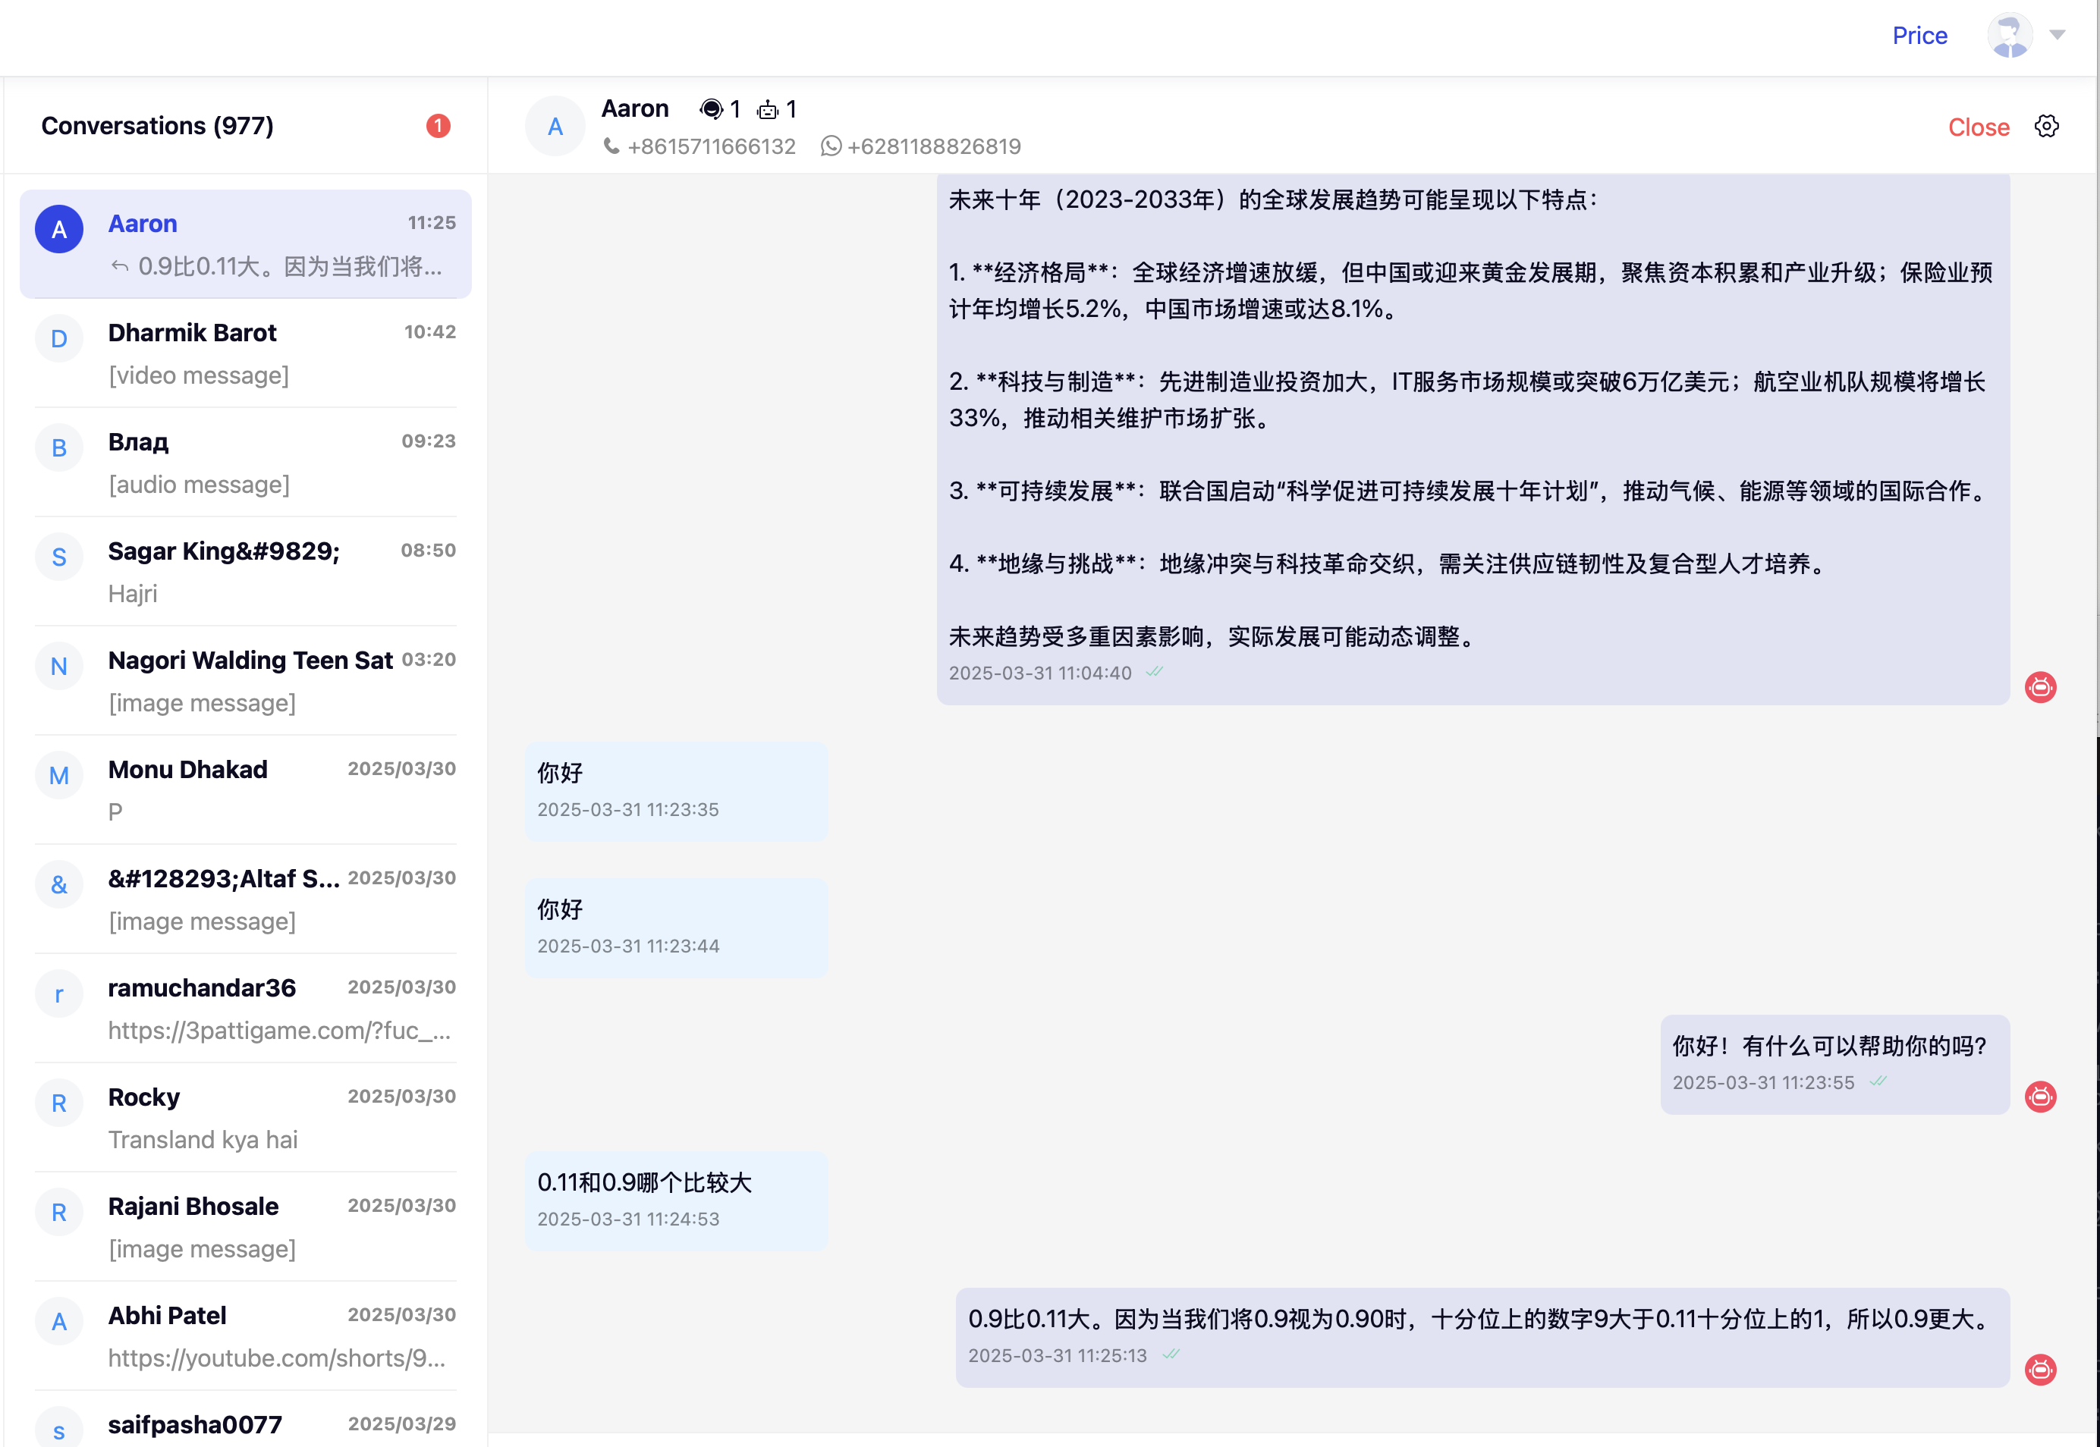Screen dimensions: 2100x1447
Task: Open the Rocky conversation
Action: pyautogui.click(x=245, y=1117)
